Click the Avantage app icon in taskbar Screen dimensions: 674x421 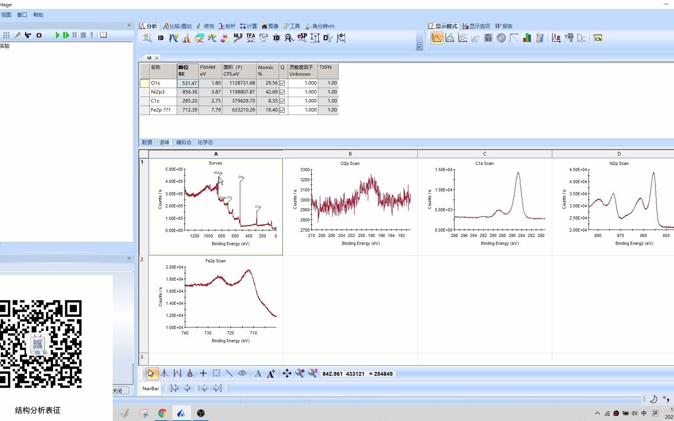tap(181, 413)
